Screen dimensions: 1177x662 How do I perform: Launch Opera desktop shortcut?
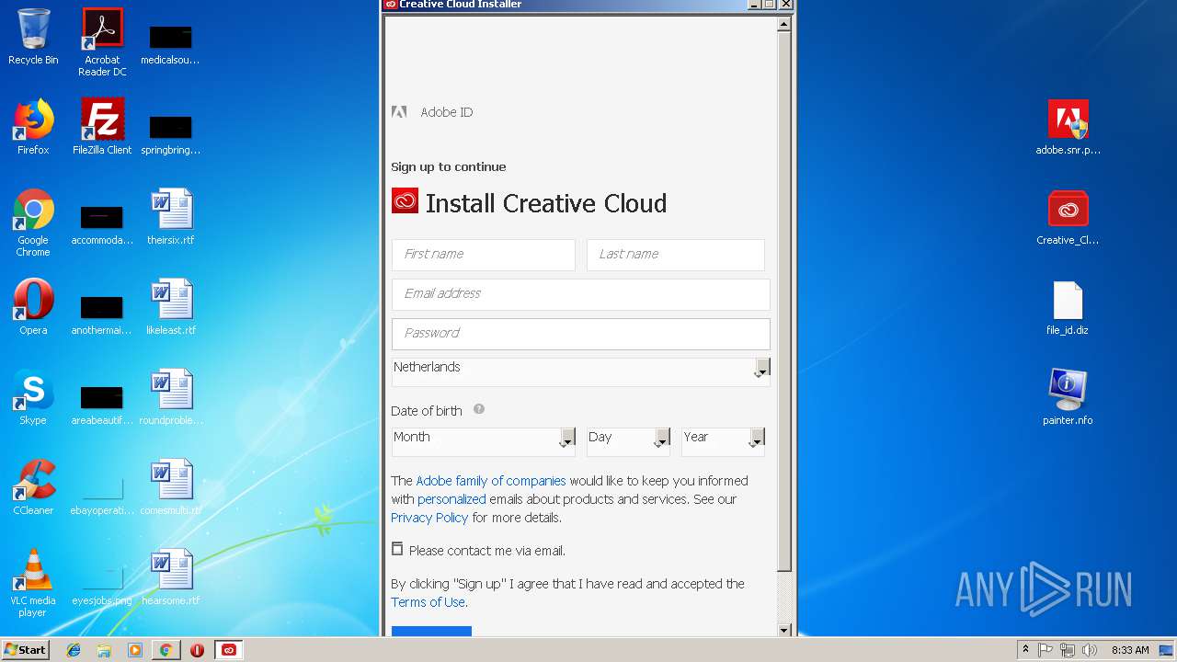pyautogui.click(x=33, y=307)
